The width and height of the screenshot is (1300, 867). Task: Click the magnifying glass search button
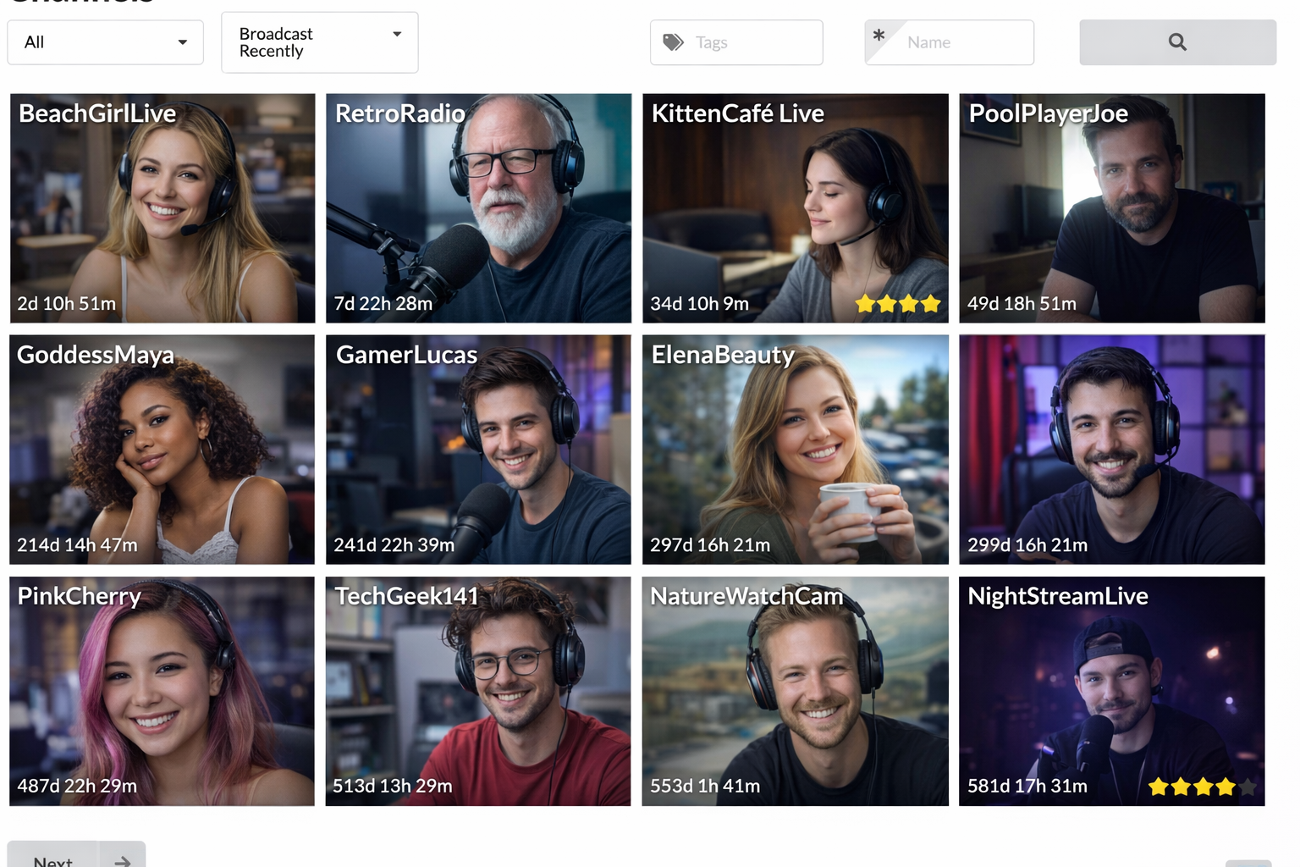click(1176, 42)
